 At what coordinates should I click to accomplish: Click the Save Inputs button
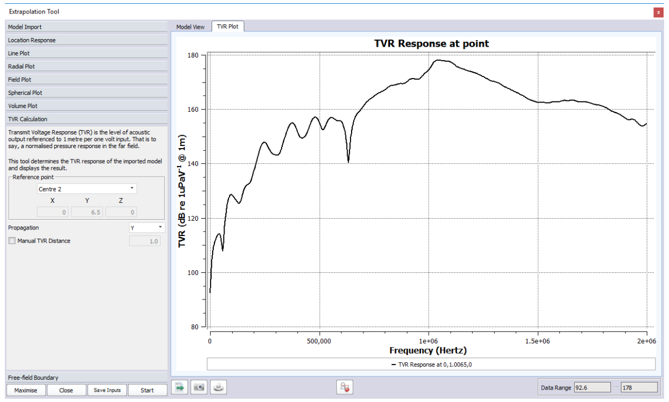[107, 390]
